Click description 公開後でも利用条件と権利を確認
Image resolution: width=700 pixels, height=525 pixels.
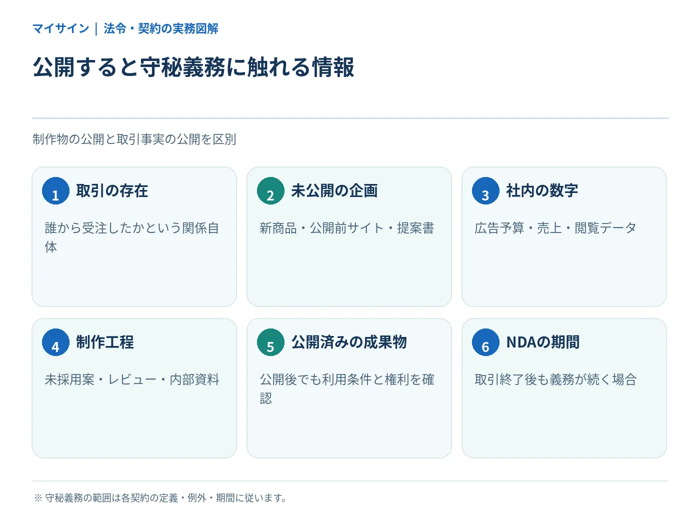(x=347, y=388)
